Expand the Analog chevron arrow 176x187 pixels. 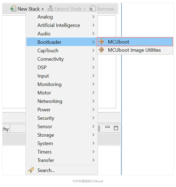pyautogui.click(x=93, y=17)
